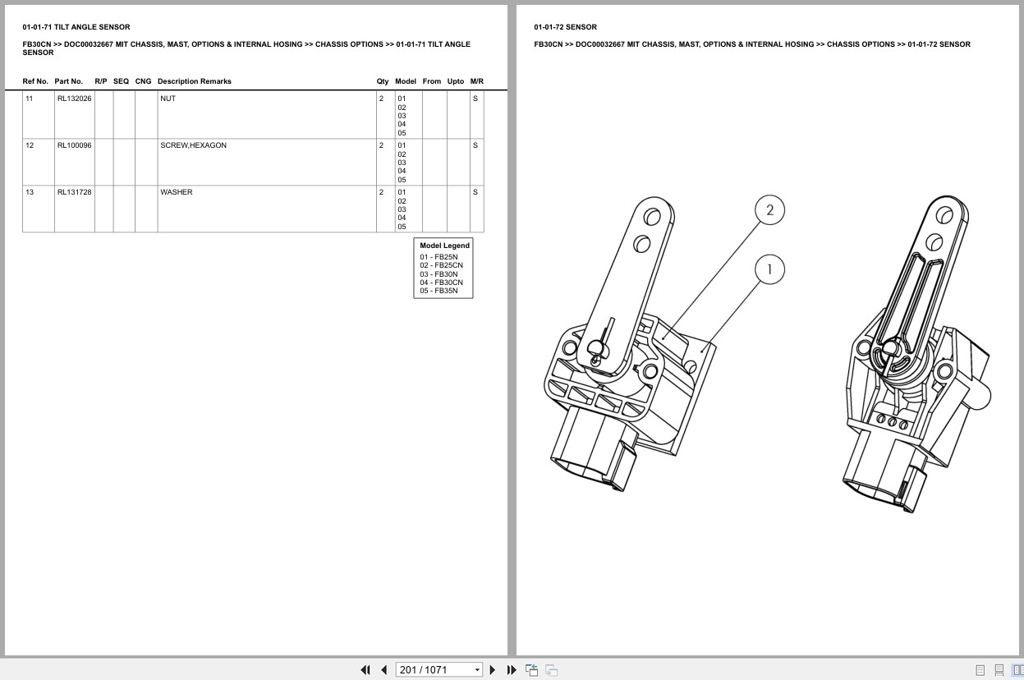Screen dimensions: 1024x680
Task: Click the Description Remarks column header
Action: pyautogui.click(x=195, y=81)
